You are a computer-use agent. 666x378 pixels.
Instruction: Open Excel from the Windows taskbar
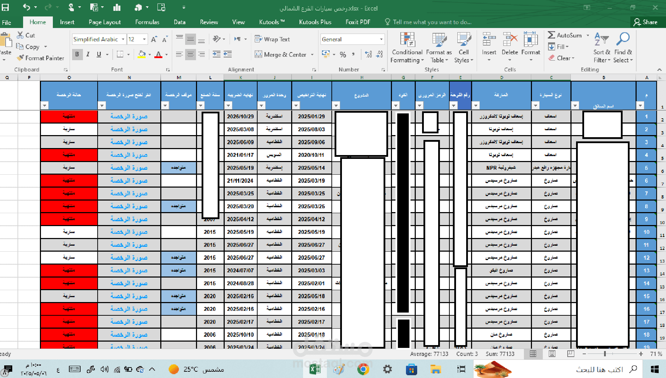tap(315, 369)
